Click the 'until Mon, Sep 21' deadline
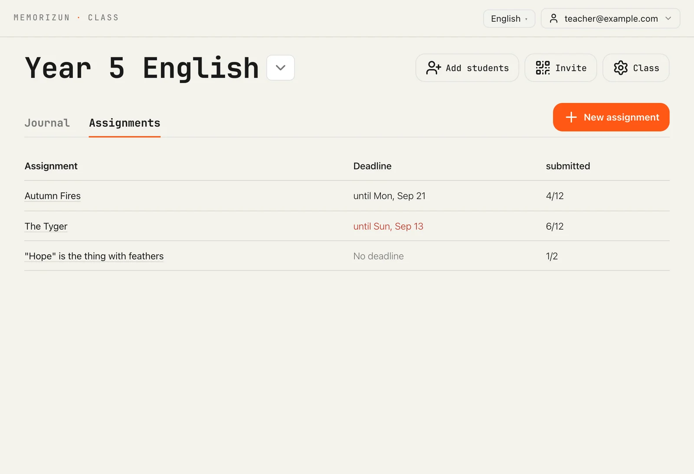Screen dimensions: 694x474 [390, 196]
